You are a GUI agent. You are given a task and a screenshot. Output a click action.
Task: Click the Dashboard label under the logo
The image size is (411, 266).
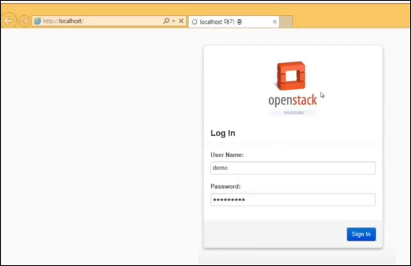[x=293, y=113]
